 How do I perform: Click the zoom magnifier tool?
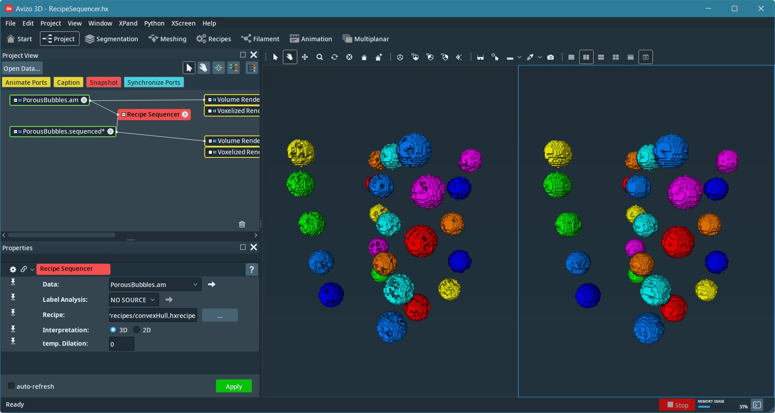pyautogui.click(x=320, y=57)
